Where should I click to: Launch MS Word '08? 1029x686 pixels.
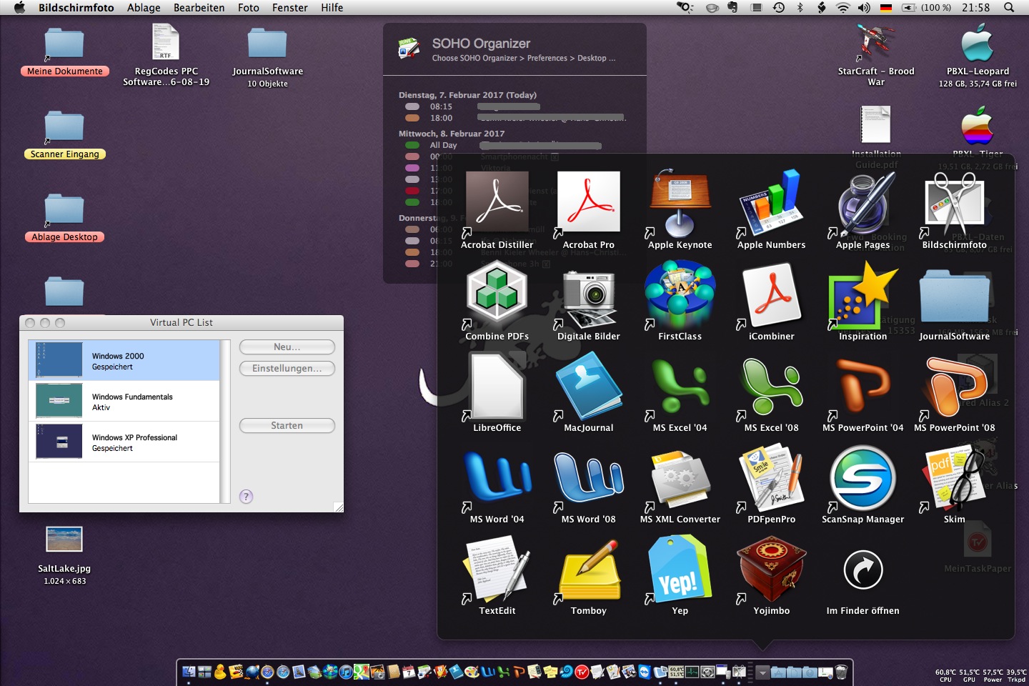tap(588, 478)
